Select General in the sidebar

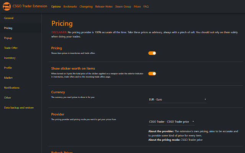point(9,18)
